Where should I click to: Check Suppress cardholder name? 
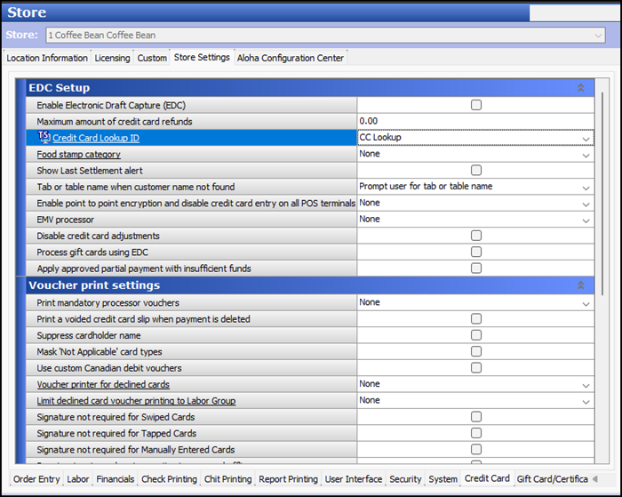(x=476, y=335)
